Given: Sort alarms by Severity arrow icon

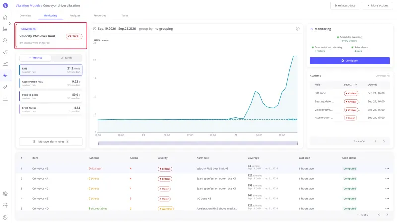Looking at the screenshot, I should point(356,85).
